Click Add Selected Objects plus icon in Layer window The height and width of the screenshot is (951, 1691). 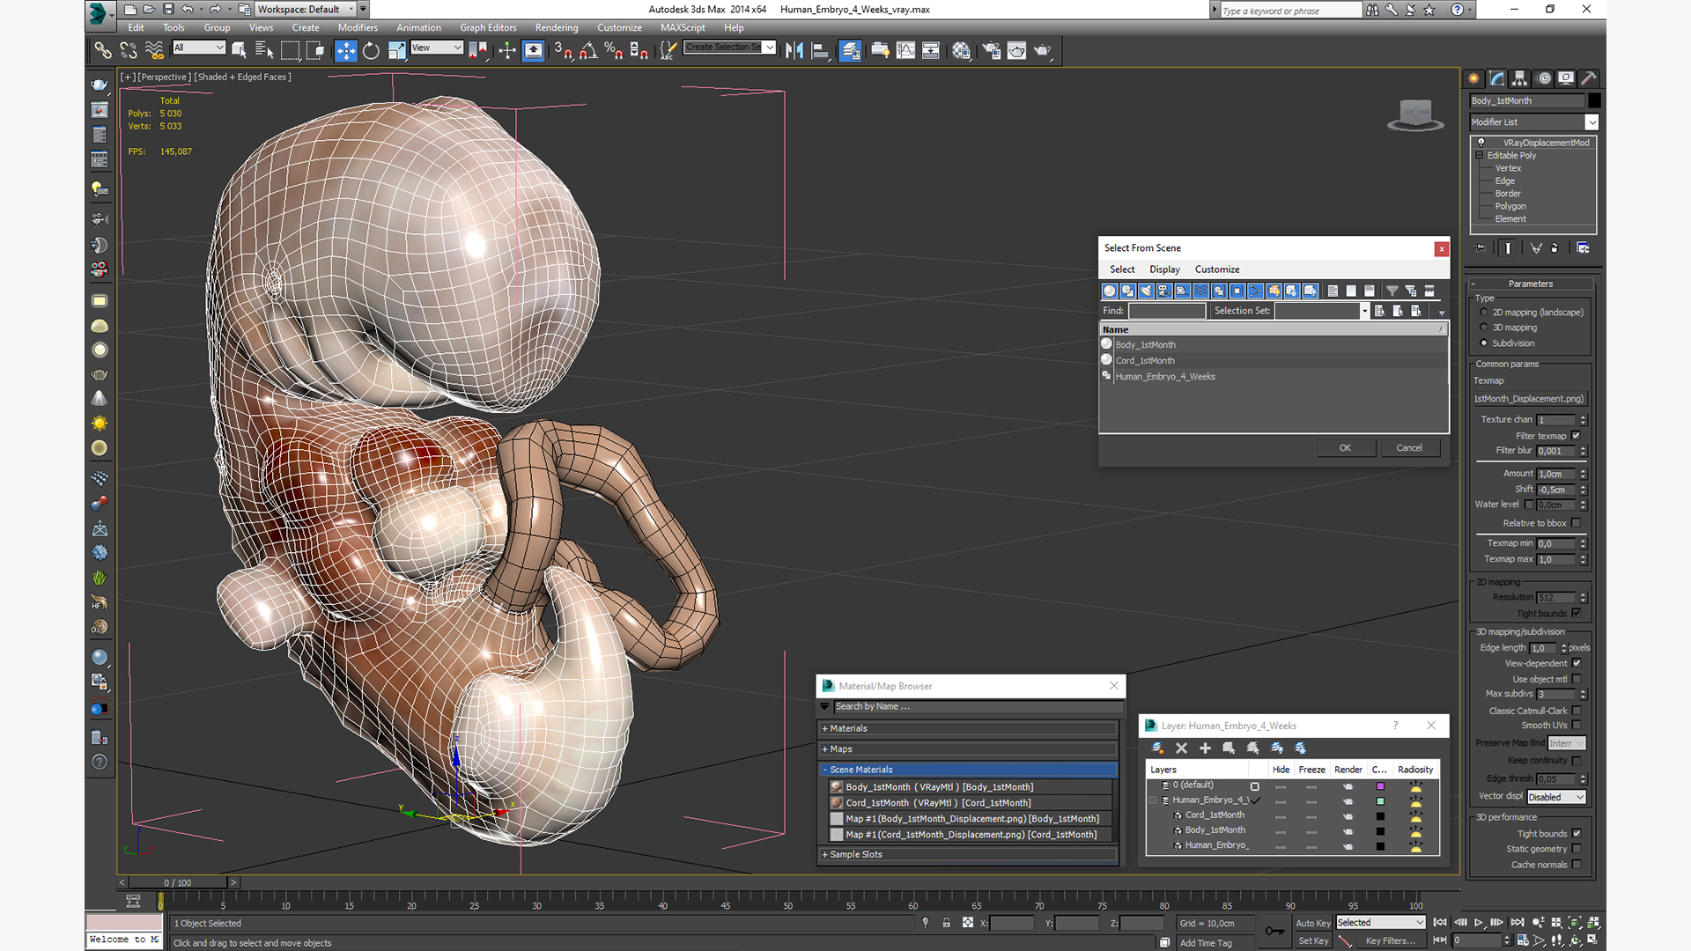click(1205, 748)
